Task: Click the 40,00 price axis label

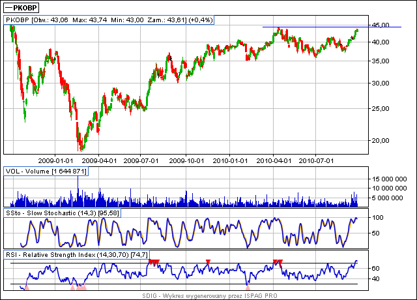Action: (x=381, y=42)
